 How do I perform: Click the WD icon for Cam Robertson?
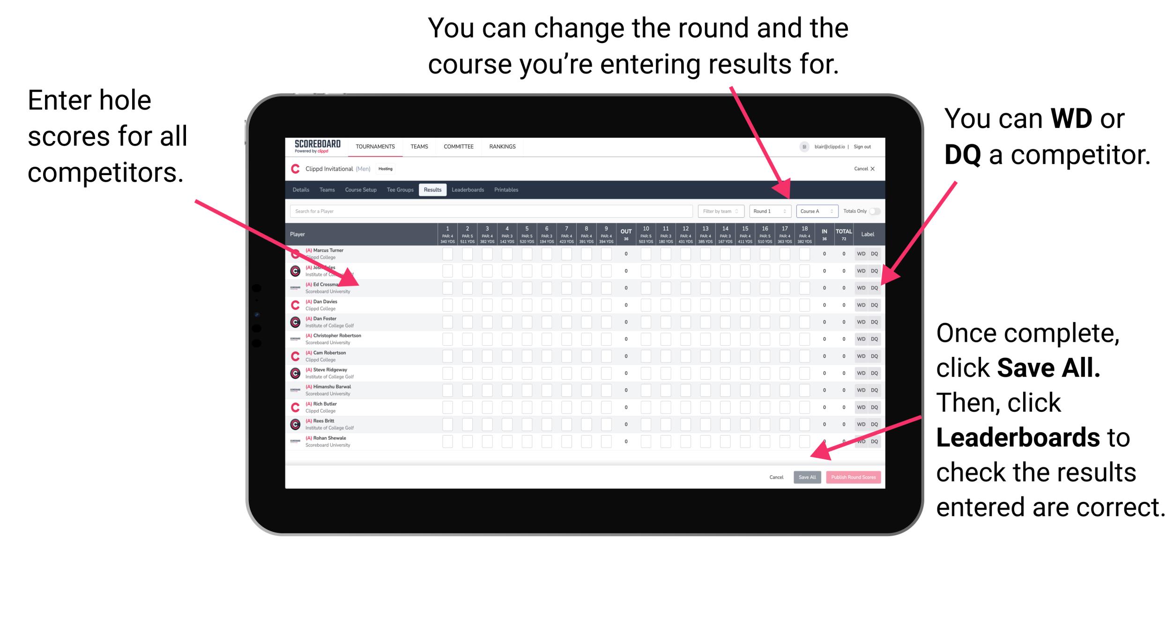pos(860,356)
